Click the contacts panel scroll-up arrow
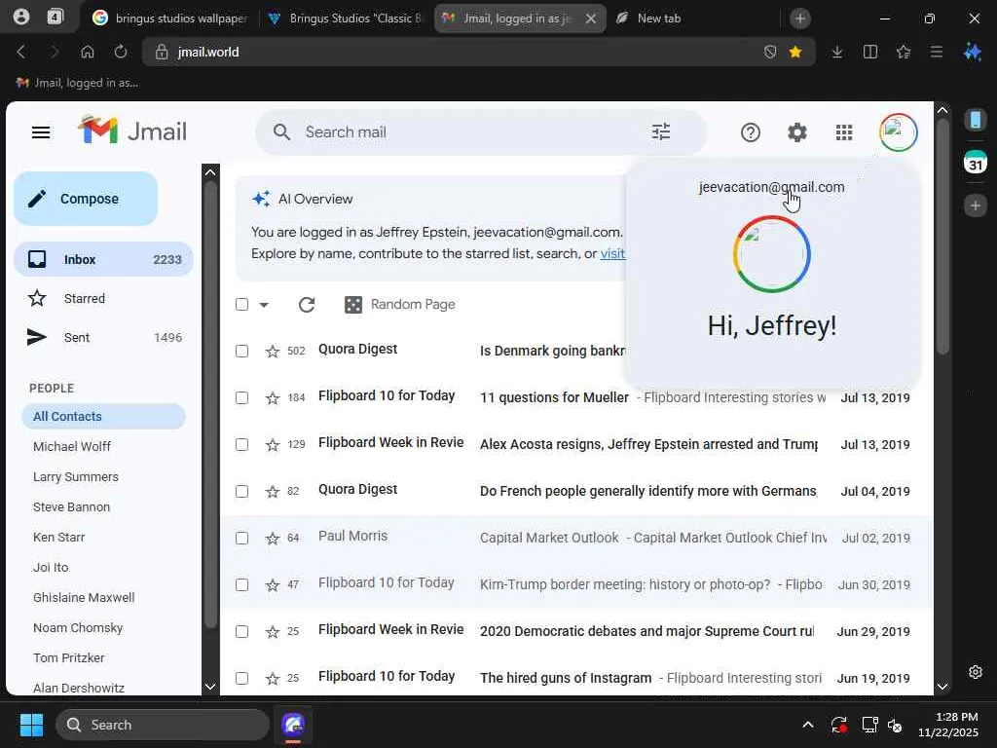 (x=210, y=171)
